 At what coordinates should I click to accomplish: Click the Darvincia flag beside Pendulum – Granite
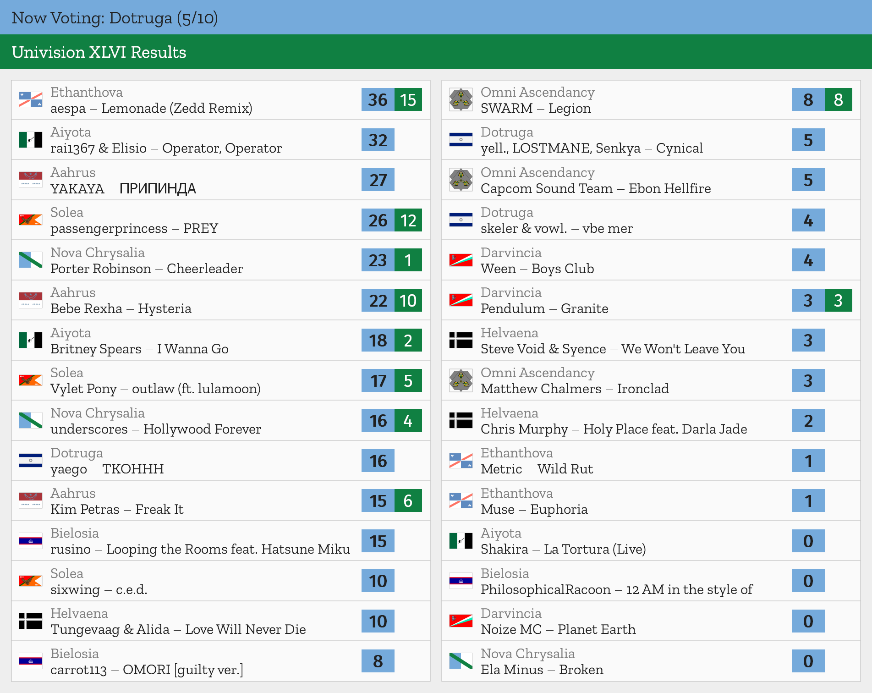pos(461,300)
